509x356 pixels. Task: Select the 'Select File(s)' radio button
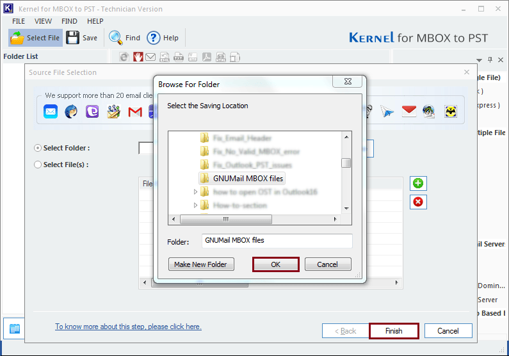point(38,165)
